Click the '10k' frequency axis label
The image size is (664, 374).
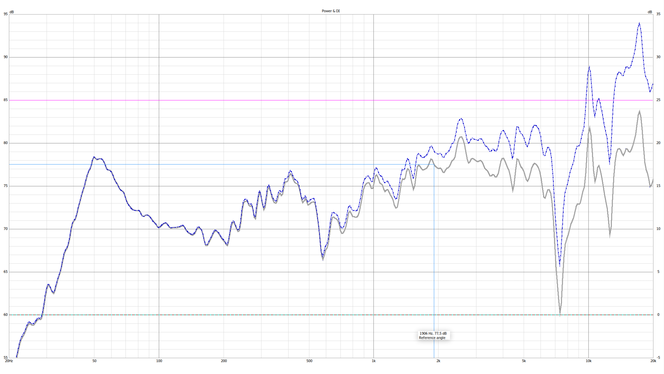588,361
